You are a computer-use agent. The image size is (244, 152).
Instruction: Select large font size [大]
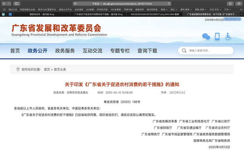171,93
